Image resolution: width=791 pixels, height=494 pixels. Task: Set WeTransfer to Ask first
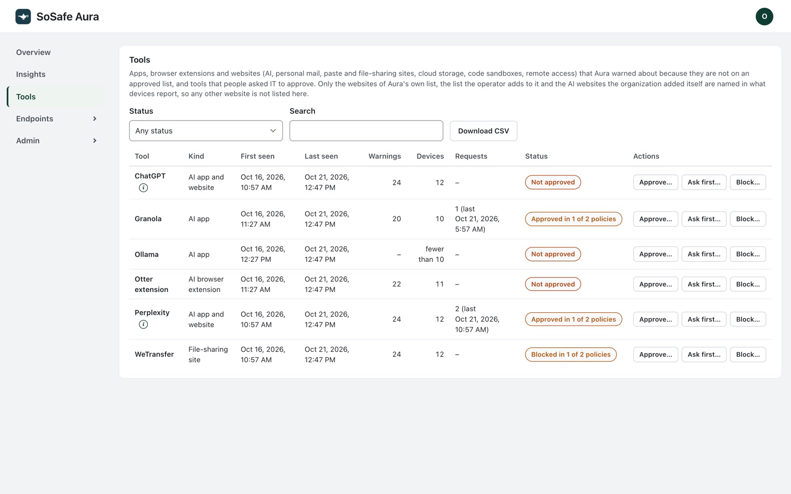pos(704,354)
